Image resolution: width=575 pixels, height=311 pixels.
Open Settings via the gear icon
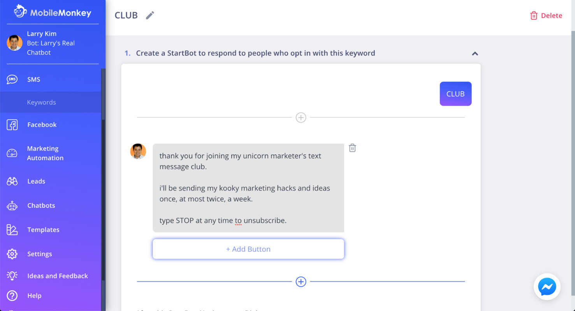12,253
